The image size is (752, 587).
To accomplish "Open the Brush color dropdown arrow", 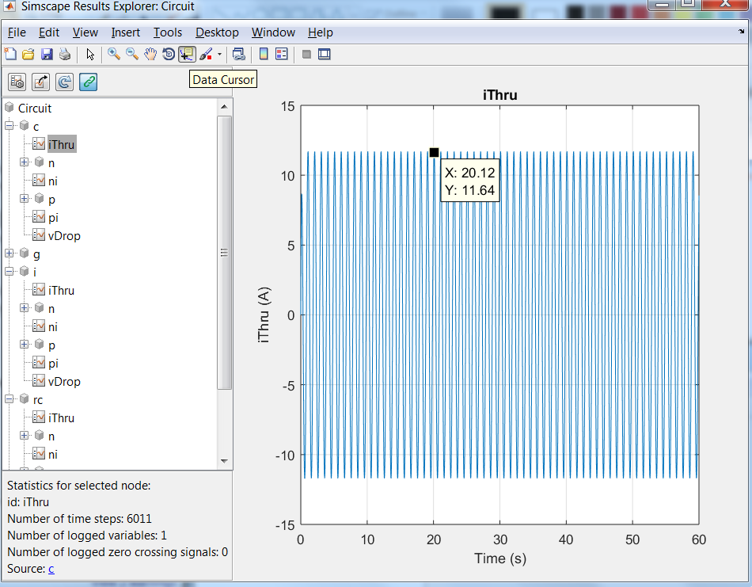I will pyautogui.click(x=219, y=54).
